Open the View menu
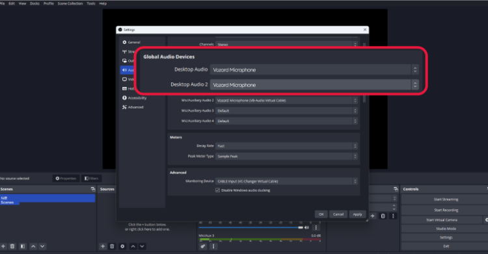Viewport: 488px width, 254px height. click(22, 3)
